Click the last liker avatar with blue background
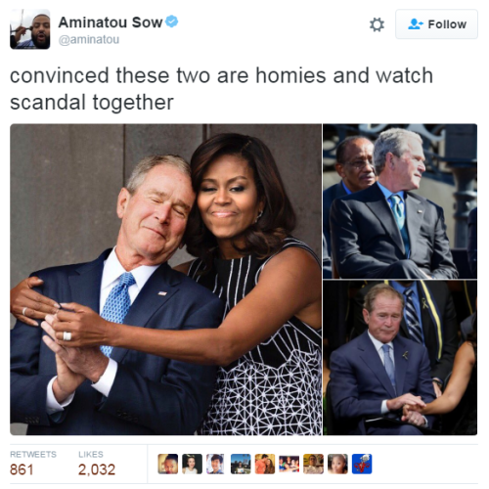Screen dimensions: 489x489 362,464
